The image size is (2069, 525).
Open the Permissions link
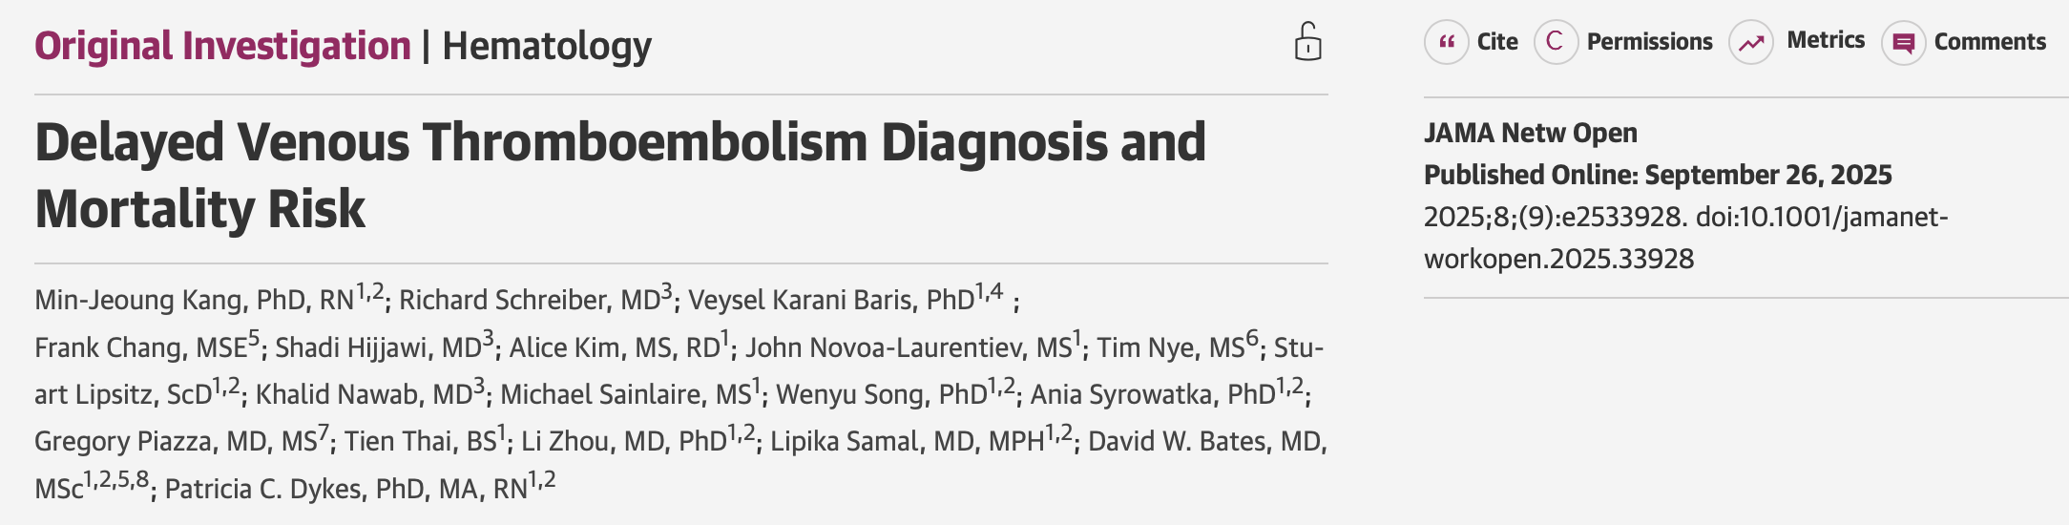(x=1649, y=42)
